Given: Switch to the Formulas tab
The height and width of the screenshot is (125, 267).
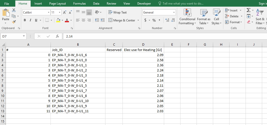Looking at the screenshot, I should pos(80,4).
